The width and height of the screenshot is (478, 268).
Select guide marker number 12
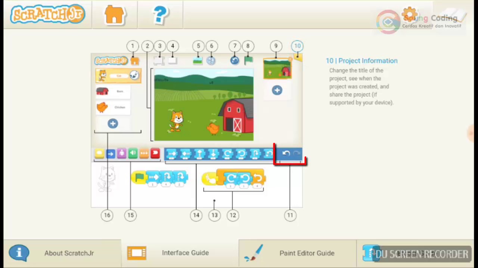pyautogui.click(x=233, y=215)
